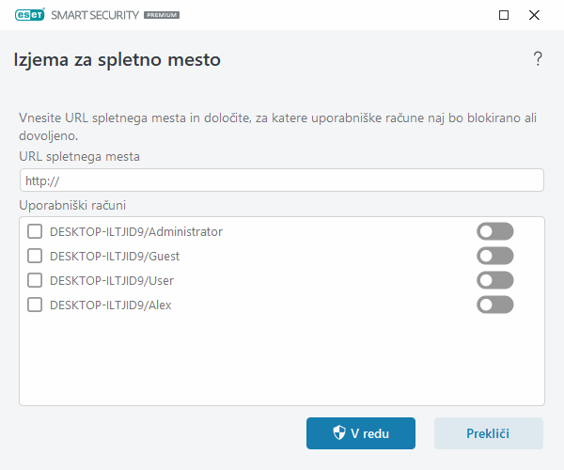Tick the DESKTOP-ILTJID9/Alex checkbox
564x470 pixels.
click(35, 305)
